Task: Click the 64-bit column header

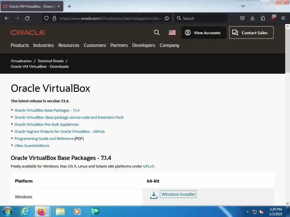Action: [153, 181]
